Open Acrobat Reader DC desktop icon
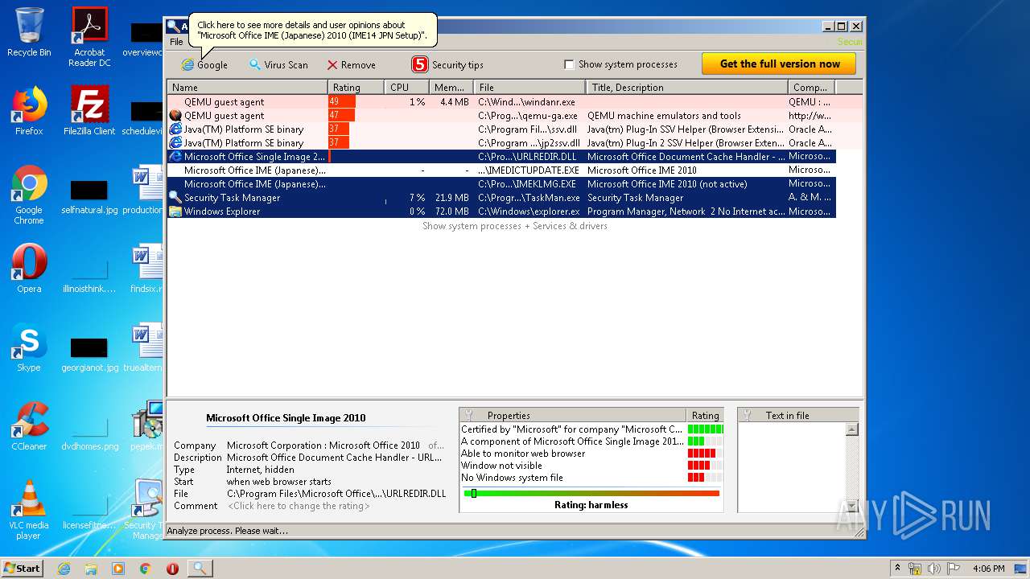1030x579 pixels. coord(89,37)
